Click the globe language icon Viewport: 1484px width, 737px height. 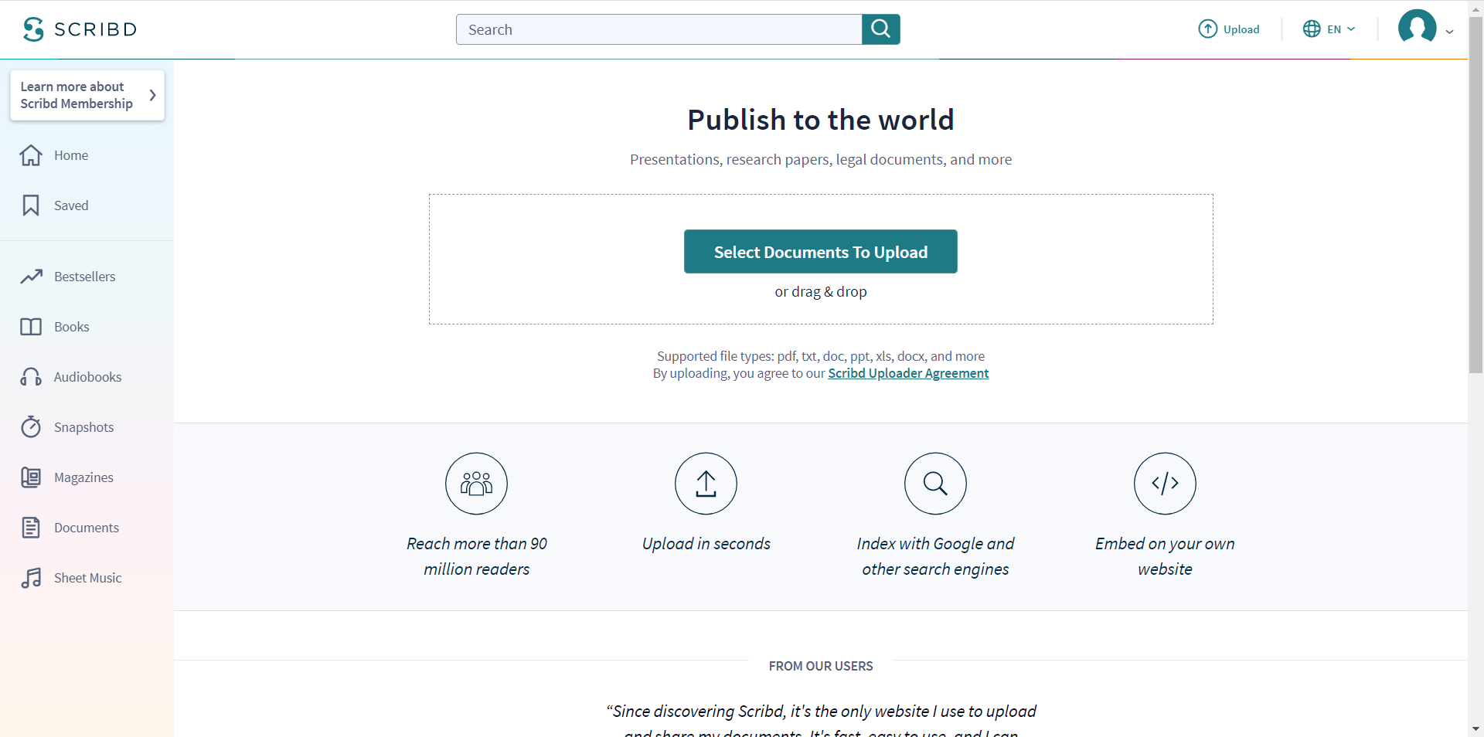1312,29
